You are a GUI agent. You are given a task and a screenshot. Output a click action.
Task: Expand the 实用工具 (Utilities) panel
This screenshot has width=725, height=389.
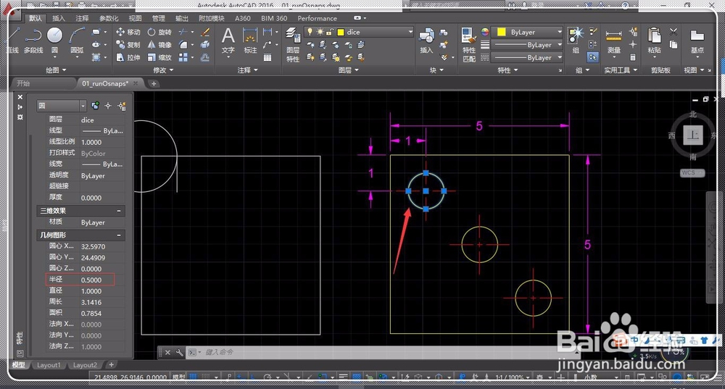click(x=621, y=70)
